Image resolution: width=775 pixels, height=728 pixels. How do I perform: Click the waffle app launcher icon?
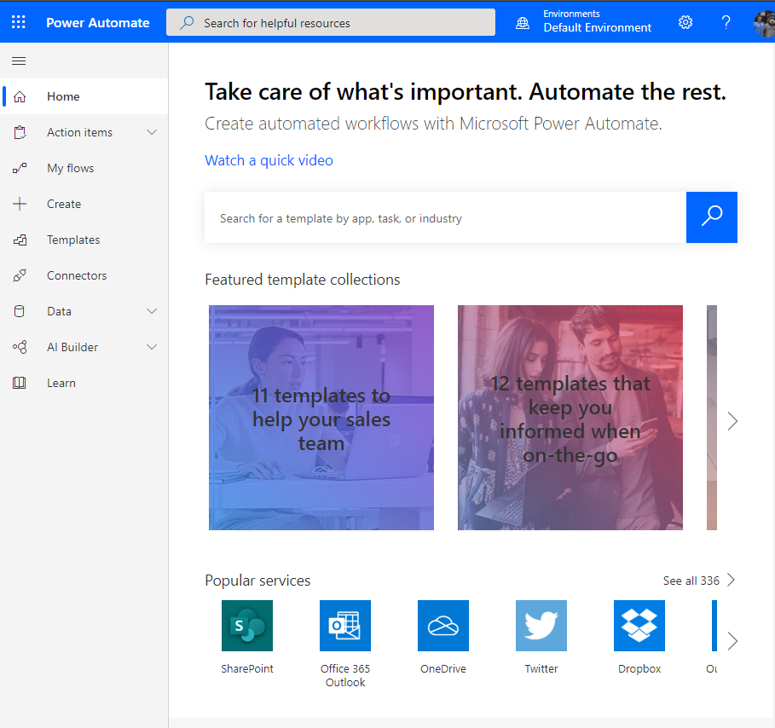[x=18, y=21]
